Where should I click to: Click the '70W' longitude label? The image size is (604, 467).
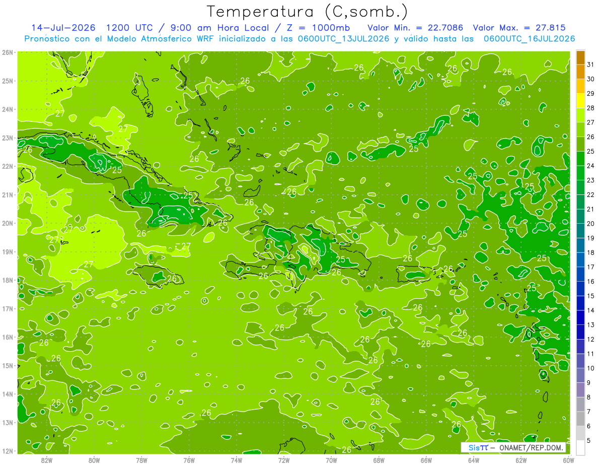[331, 460]
